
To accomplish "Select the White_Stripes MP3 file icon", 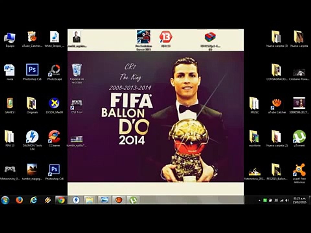I will [54, 37].
